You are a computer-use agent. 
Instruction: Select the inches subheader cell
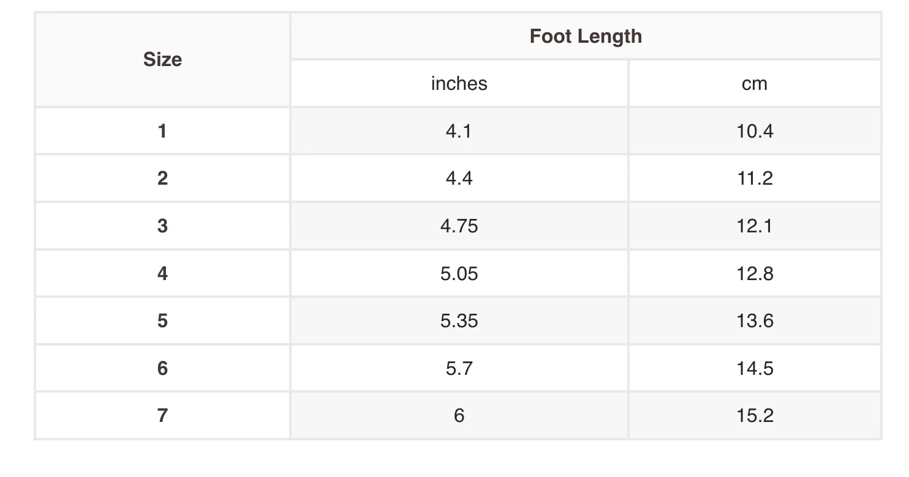[x=459, y=83]
